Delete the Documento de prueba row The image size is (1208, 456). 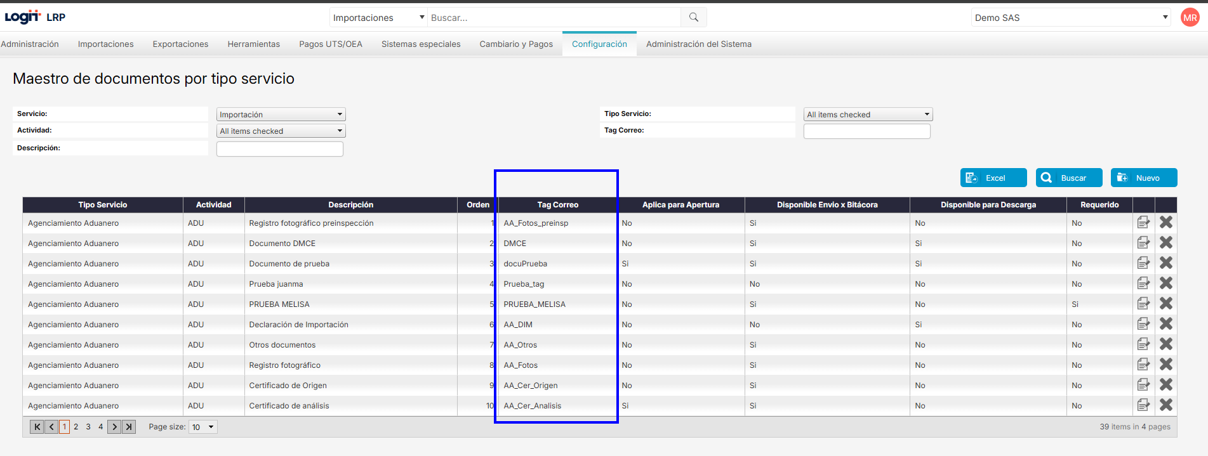(1166, 263)
